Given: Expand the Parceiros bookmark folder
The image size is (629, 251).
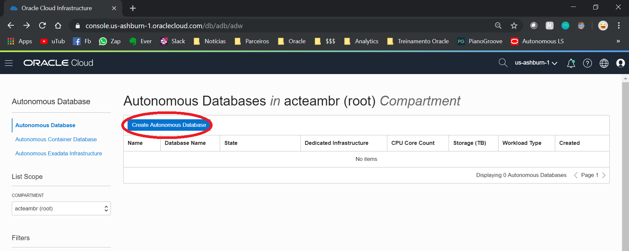Looking at the screenshot, I should (x=252, y=41).
